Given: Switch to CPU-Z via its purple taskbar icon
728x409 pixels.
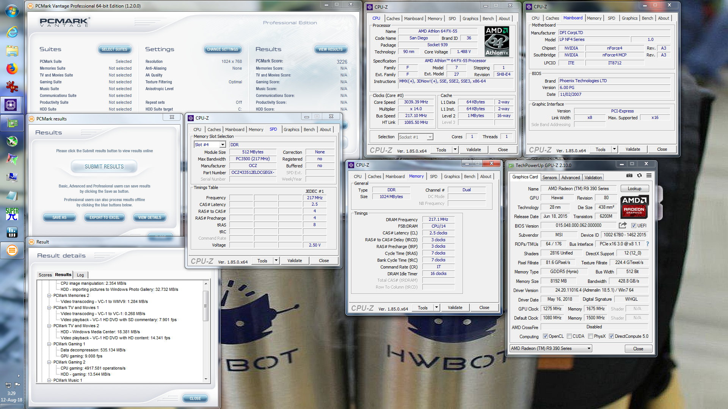Looking at the screenshot, I should point(11,105).
